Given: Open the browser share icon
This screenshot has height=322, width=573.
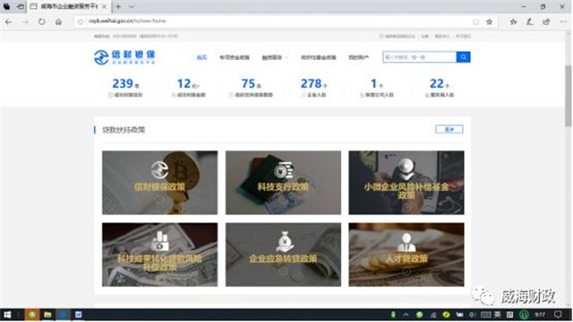Looking at the screenshot, I should point(546,21).
